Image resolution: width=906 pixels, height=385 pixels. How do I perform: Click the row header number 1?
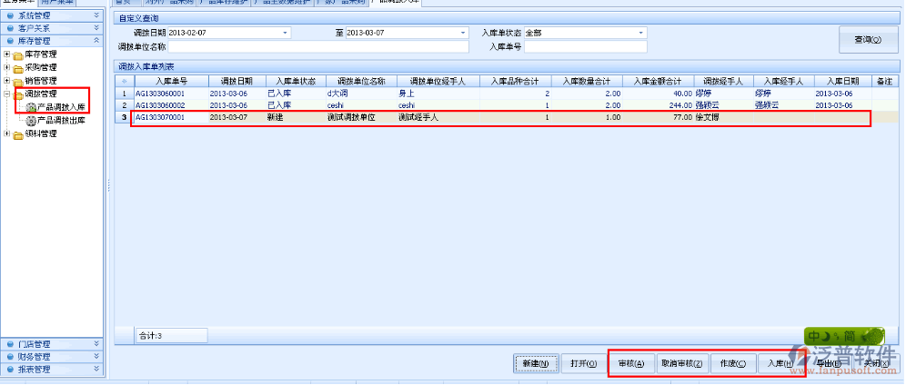coord(125,93)
